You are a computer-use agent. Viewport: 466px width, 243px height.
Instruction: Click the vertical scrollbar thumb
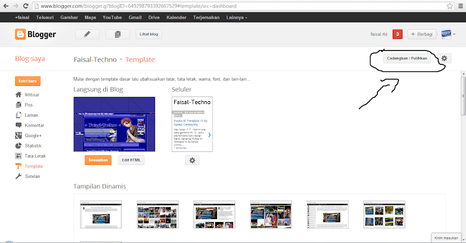click(x=463, y=96)
